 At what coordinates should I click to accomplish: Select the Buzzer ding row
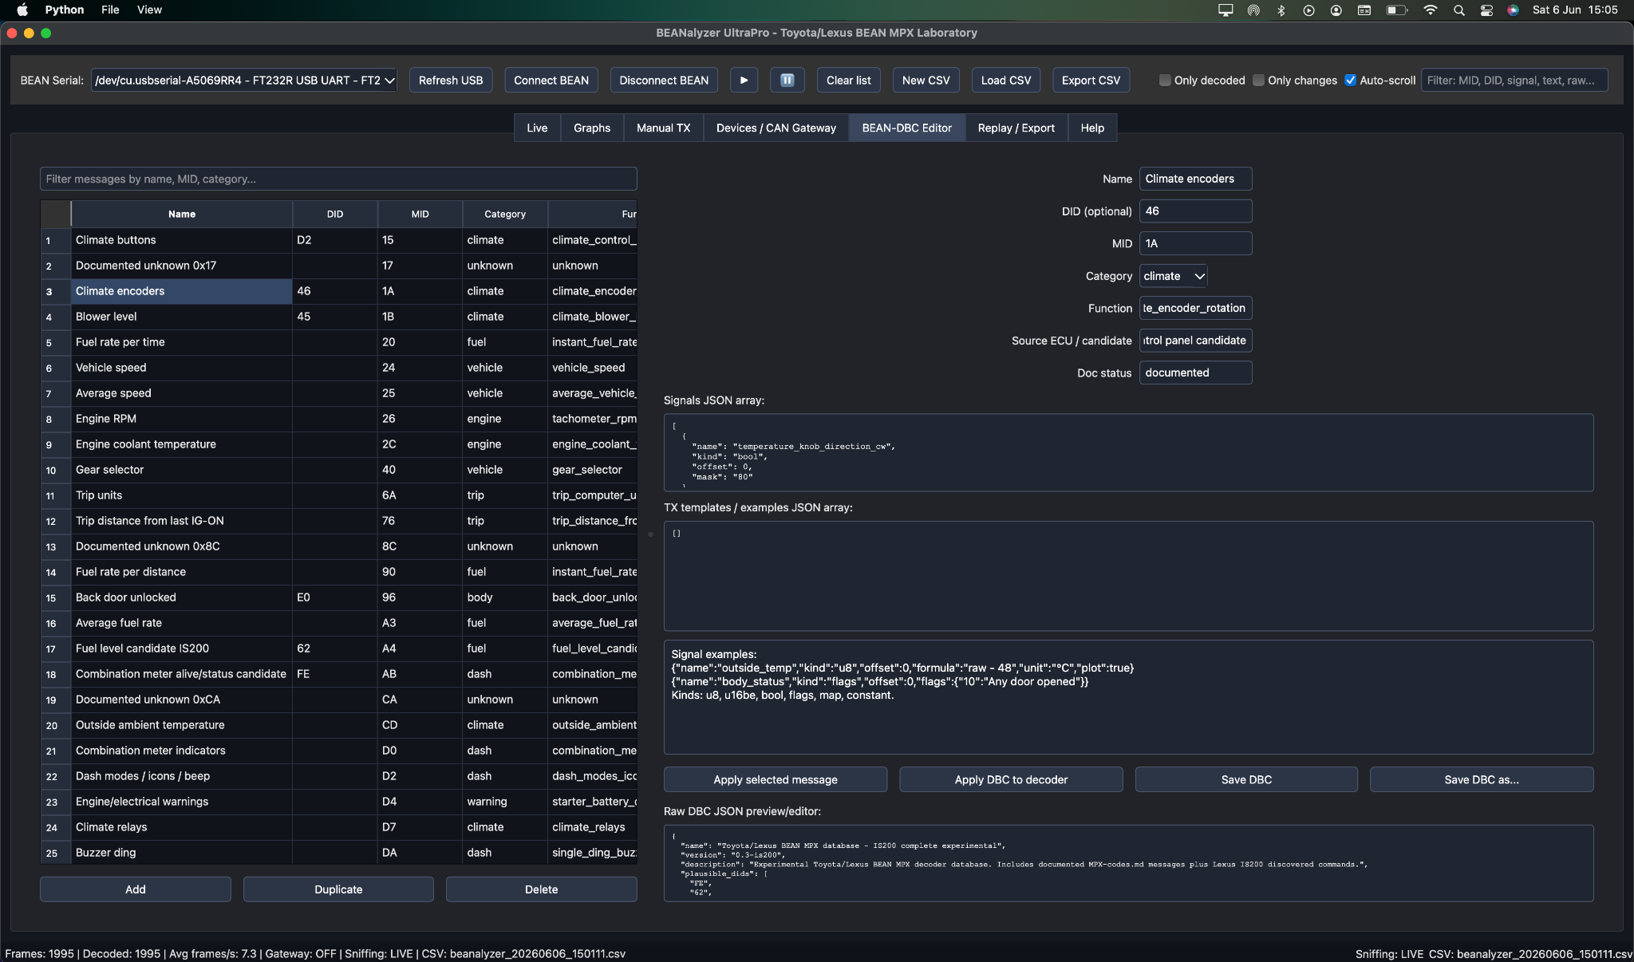[x=339, y=853]
